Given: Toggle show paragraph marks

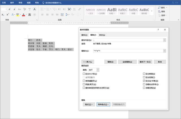Looking at the screenshot, I should click(79, 9).
